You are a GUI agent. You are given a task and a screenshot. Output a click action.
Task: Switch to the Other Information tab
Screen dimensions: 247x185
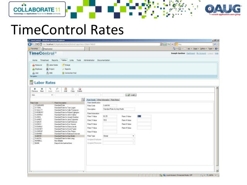(103, 100)
